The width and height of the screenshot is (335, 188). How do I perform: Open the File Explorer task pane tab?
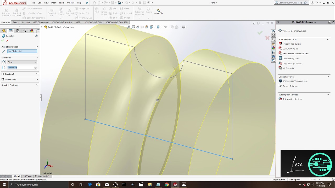273,40
